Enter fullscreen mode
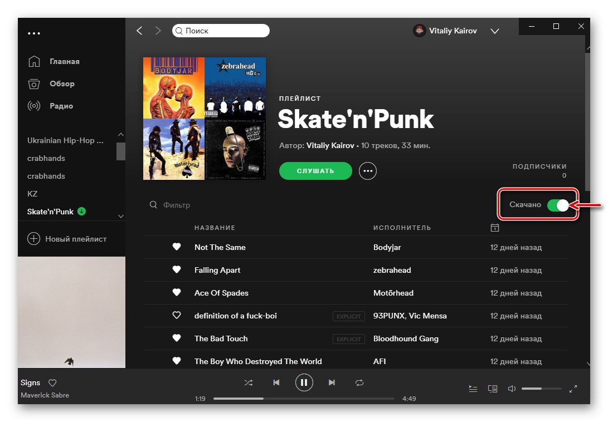 [573, 388]
